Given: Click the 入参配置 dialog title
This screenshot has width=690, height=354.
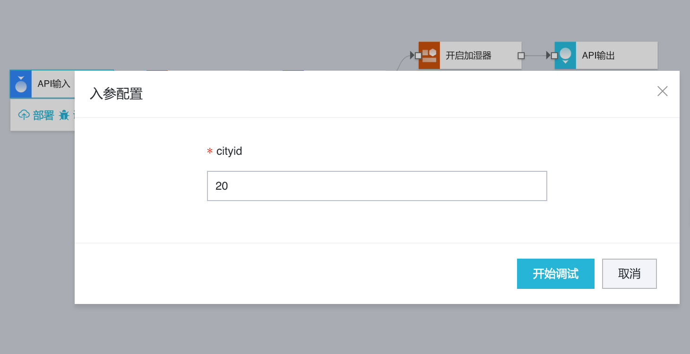Looking at the screenshot, I should point(116,94).
